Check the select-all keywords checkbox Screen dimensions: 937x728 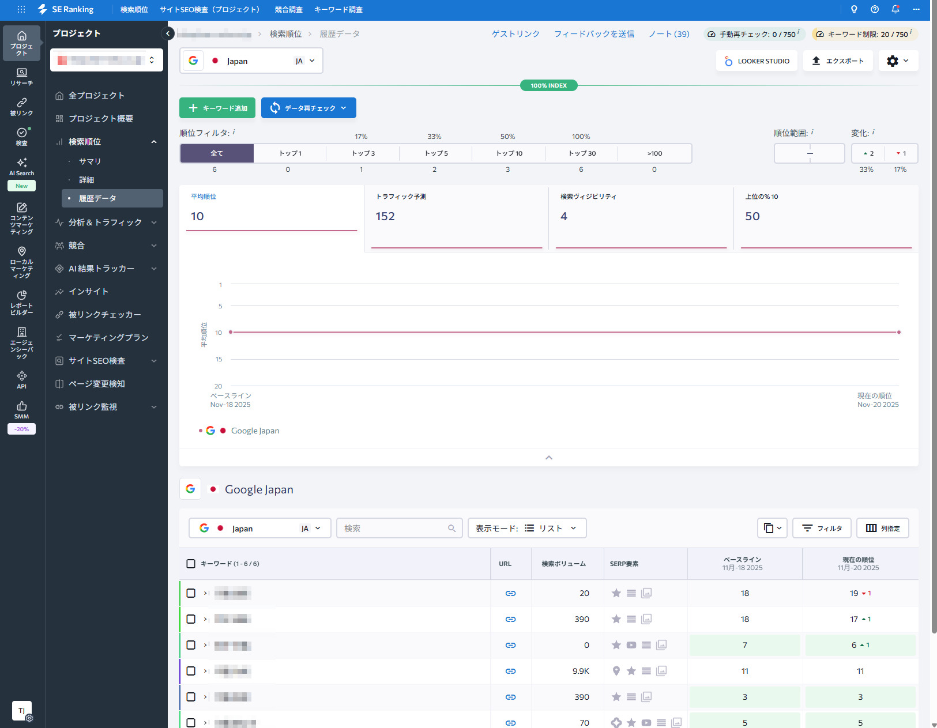(191, 564)
